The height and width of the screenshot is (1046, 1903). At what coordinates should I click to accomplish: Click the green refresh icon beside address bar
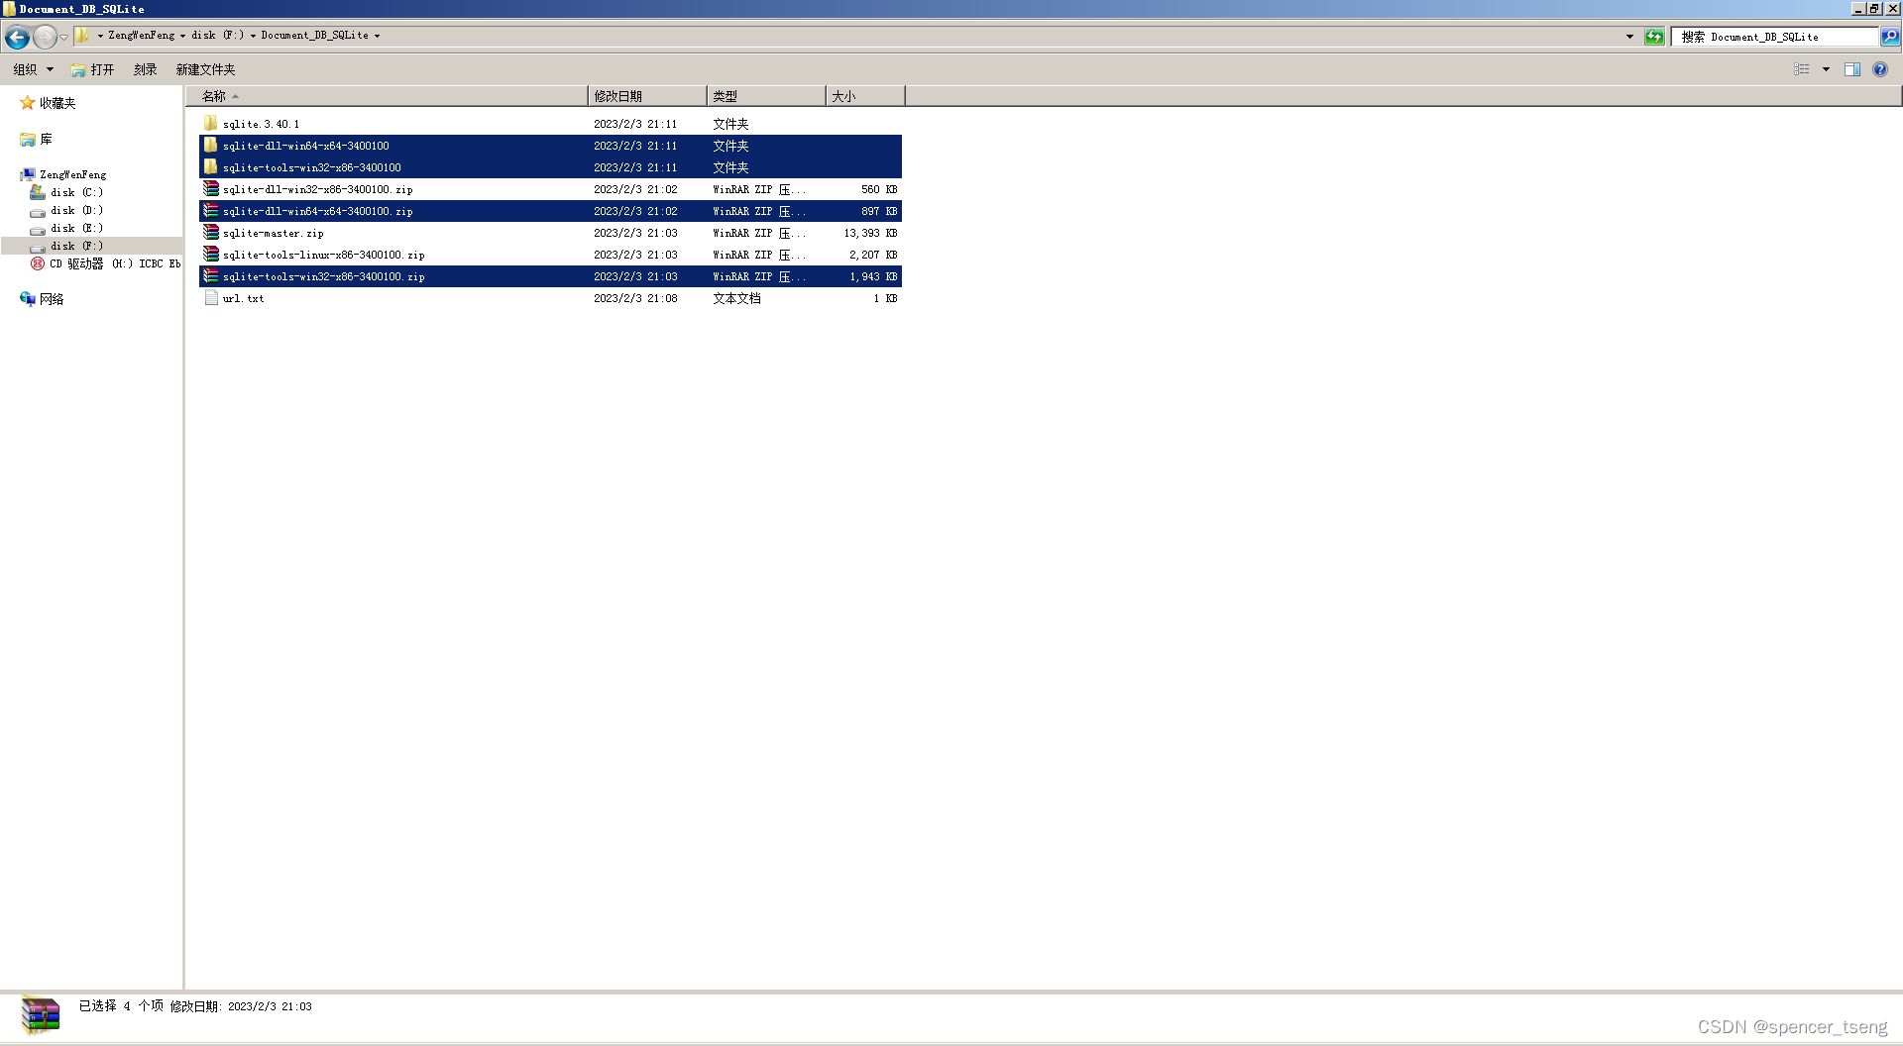(1653, 36)
